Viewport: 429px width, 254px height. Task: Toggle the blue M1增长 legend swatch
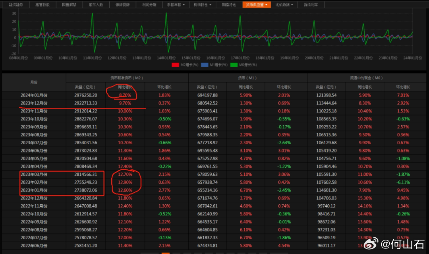pyautogui.click(x=205, y=64)
